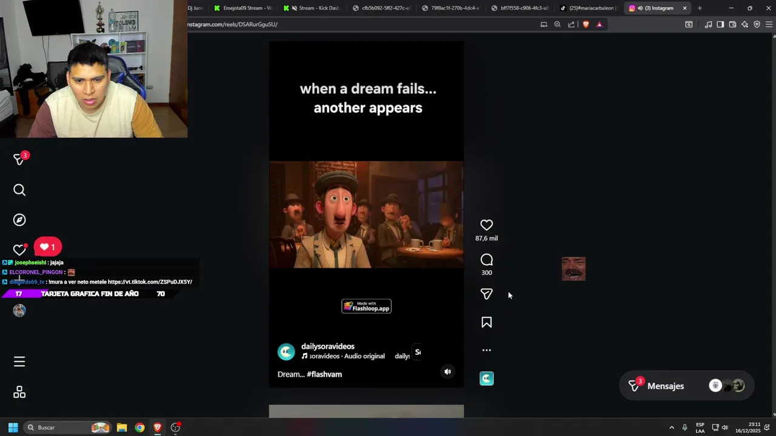Open the notifications heart icon in sidebar
The width and height of the screenshot is (776, 436).
click(19, 249)
